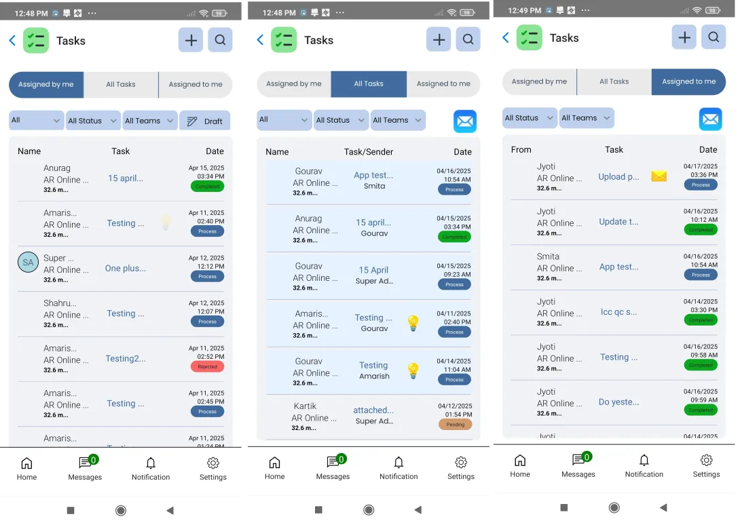740x523 pixels.
Task: Tap the blue mail icon on right screen
Action: (710, 119)
